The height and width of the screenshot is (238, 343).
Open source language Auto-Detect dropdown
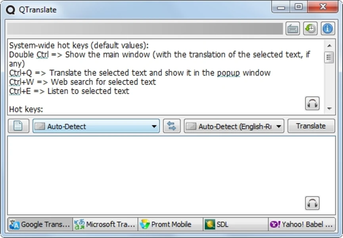click(96, 126)
